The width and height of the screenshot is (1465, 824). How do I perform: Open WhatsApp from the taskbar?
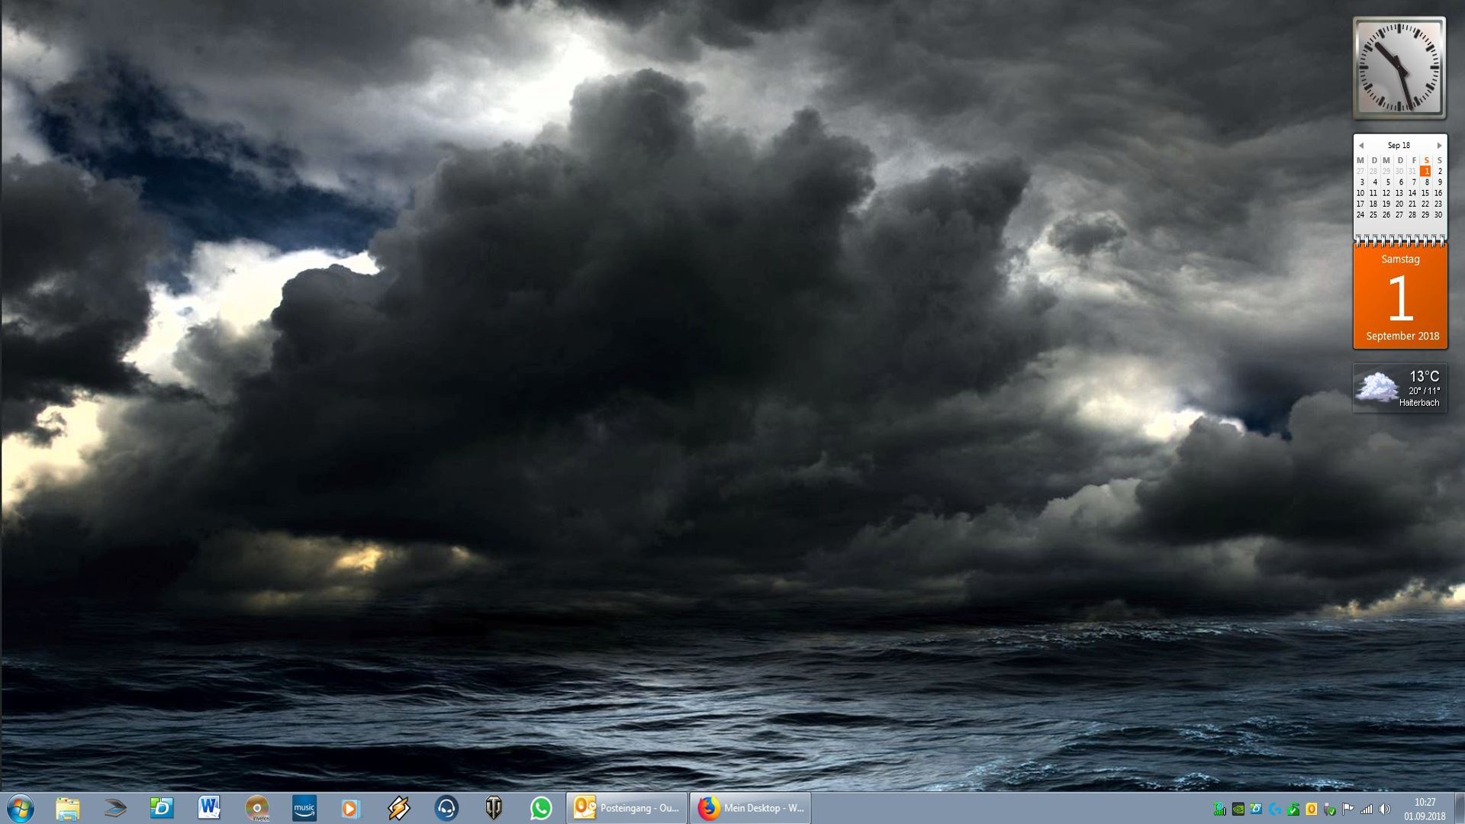tap(541, 808)
